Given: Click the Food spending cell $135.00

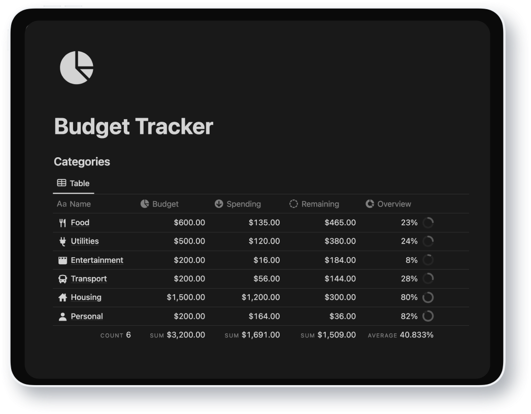Looking at the screenshot, I should tap(264, 223).
